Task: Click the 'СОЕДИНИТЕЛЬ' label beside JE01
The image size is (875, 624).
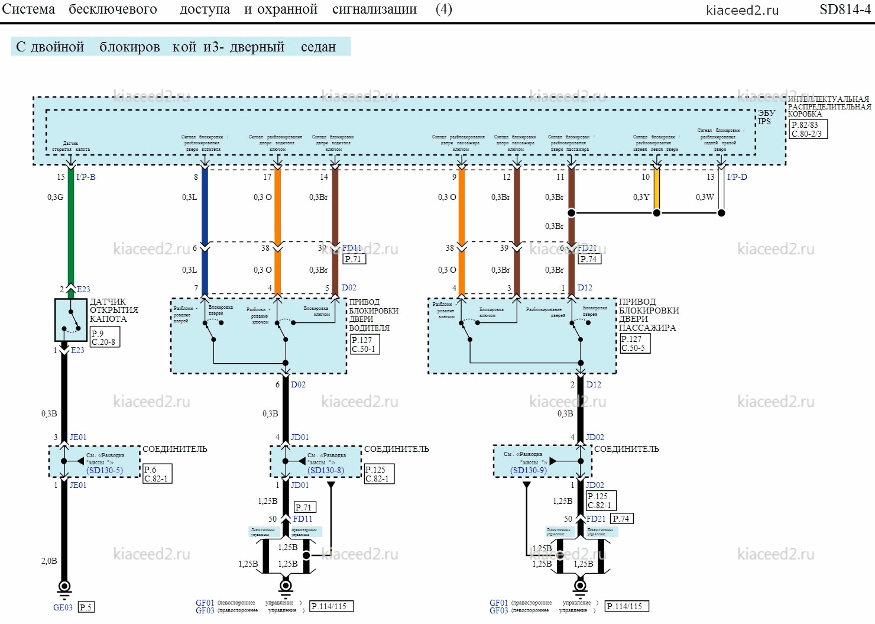Action: point(175,449)
